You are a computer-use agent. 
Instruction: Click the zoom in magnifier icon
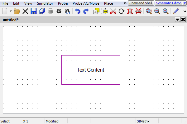(165, 11)
